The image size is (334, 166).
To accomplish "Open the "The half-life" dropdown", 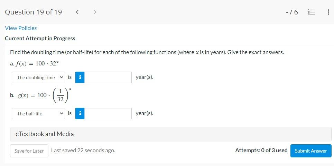I will (x=38, y=113).
